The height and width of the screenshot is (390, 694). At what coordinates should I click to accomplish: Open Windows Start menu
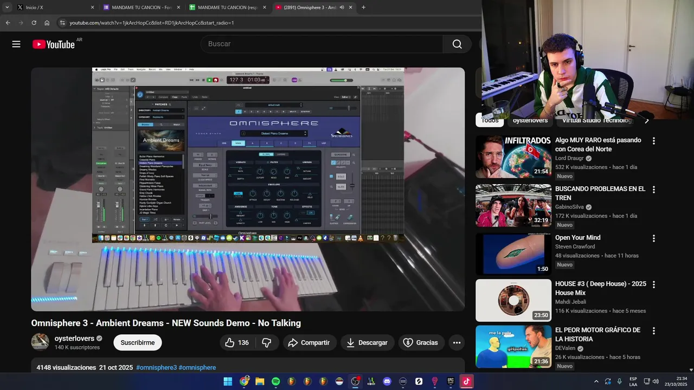point(228,381)
